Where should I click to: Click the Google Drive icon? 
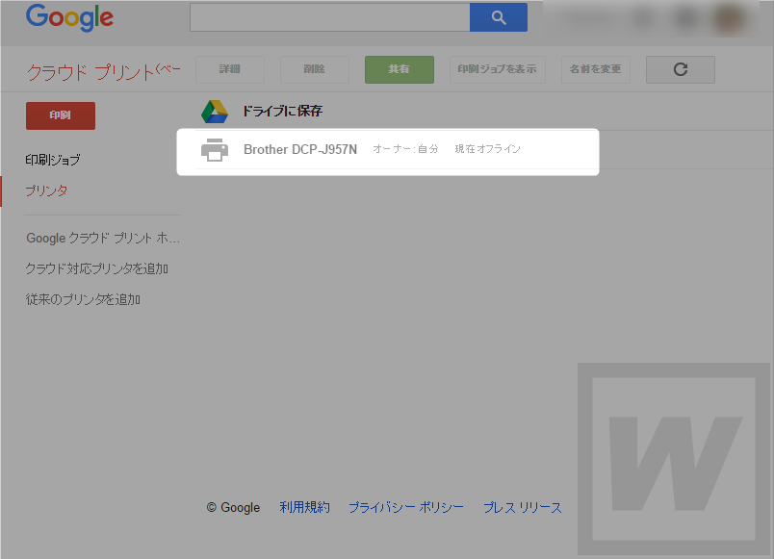click(x=215, y=112)
